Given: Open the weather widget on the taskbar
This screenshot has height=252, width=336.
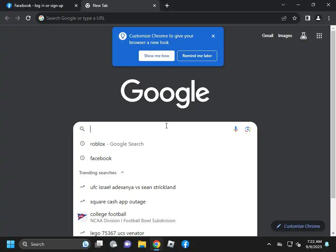Looking at the screenshot, I should (113, 244).
